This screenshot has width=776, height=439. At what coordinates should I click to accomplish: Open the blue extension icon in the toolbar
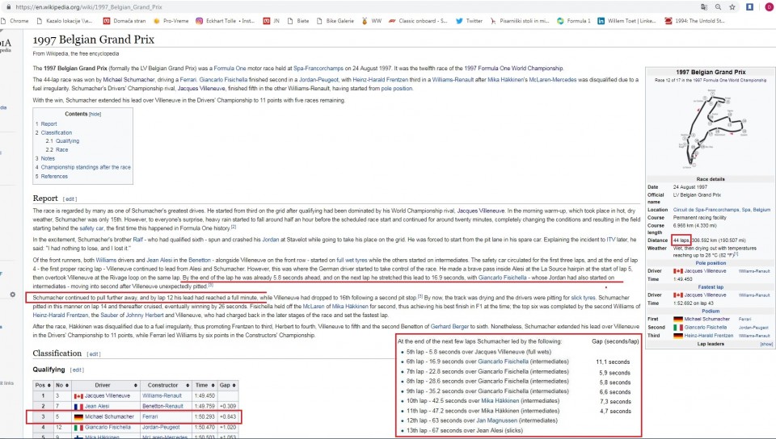pyautogui.click(x=750, y=7)
